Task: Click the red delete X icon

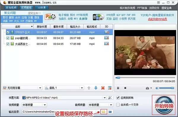Action: pos(103,88)
